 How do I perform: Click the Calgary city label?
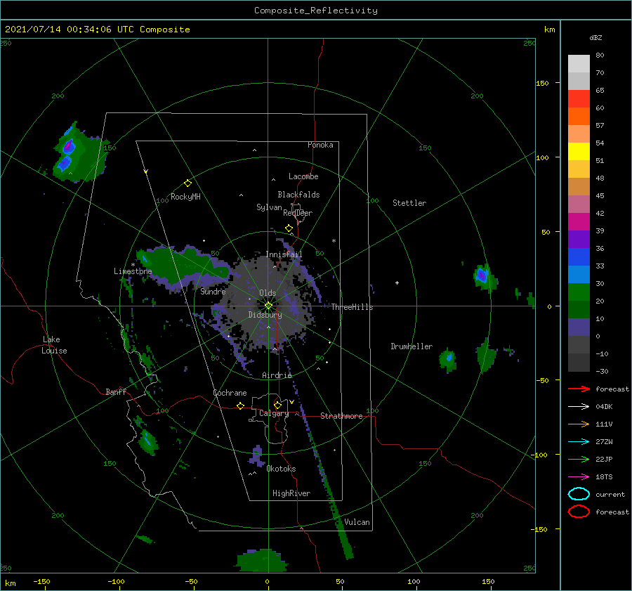(x=274, y=413)
